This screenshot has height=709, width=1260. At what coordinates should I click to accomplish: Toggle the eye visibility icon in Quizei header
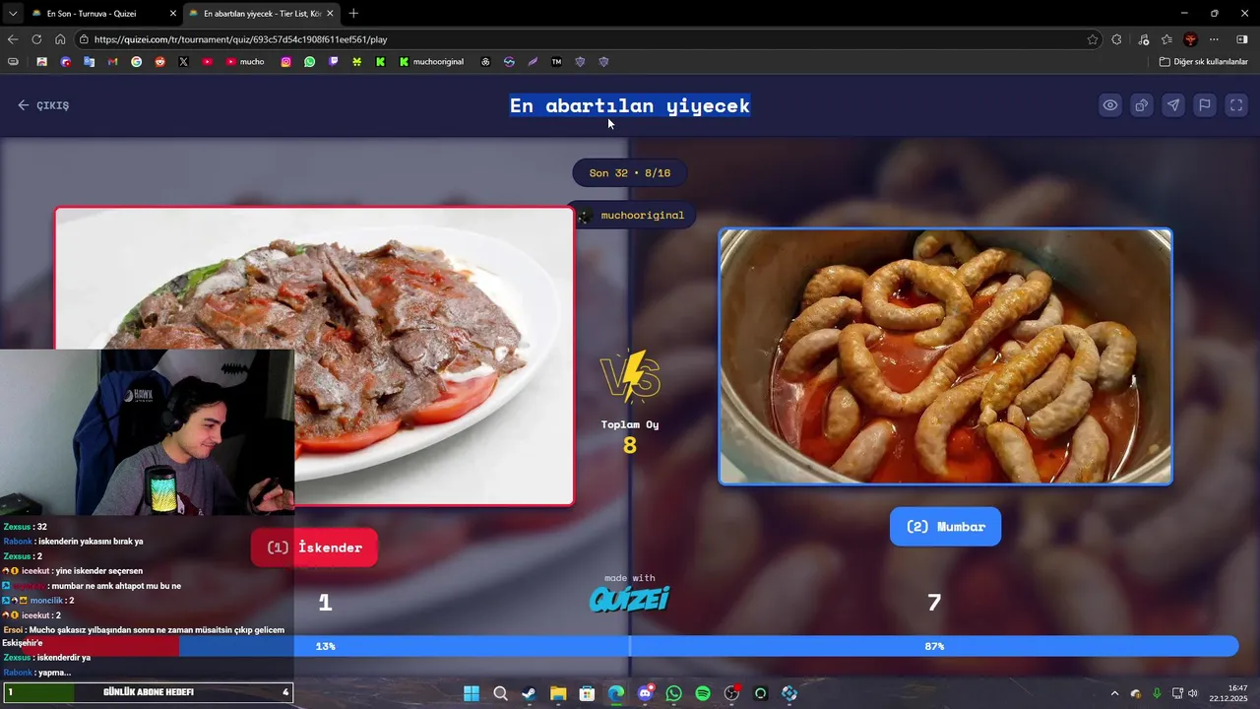[1110, 105]
